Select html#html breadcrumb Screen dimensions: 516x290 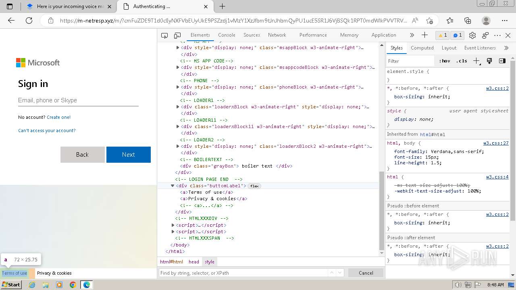click(171, 262)
